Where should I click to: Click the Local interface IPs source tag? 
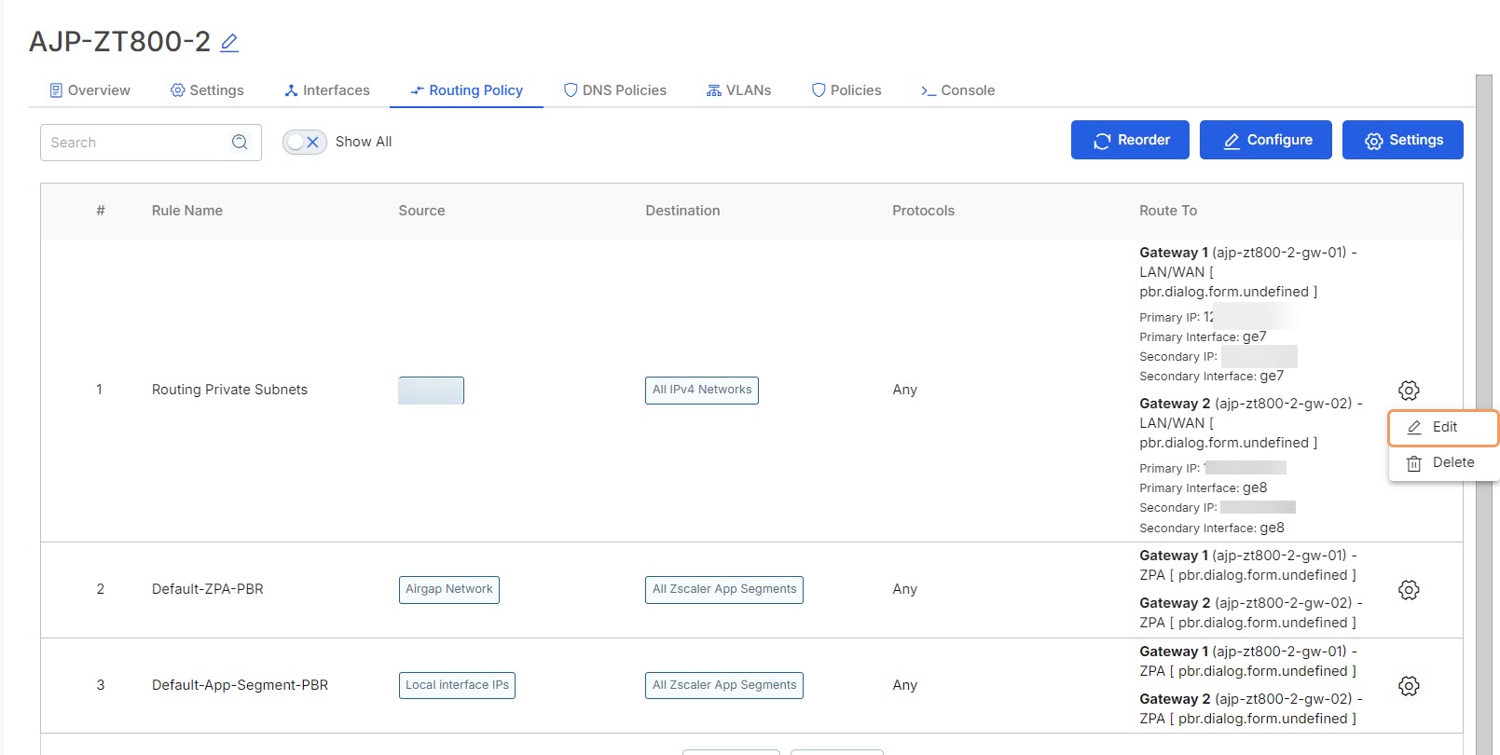pos(457,686)
